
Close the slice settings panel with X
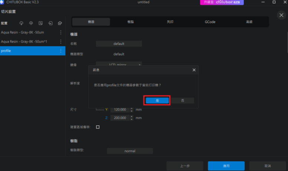[281, 15]
